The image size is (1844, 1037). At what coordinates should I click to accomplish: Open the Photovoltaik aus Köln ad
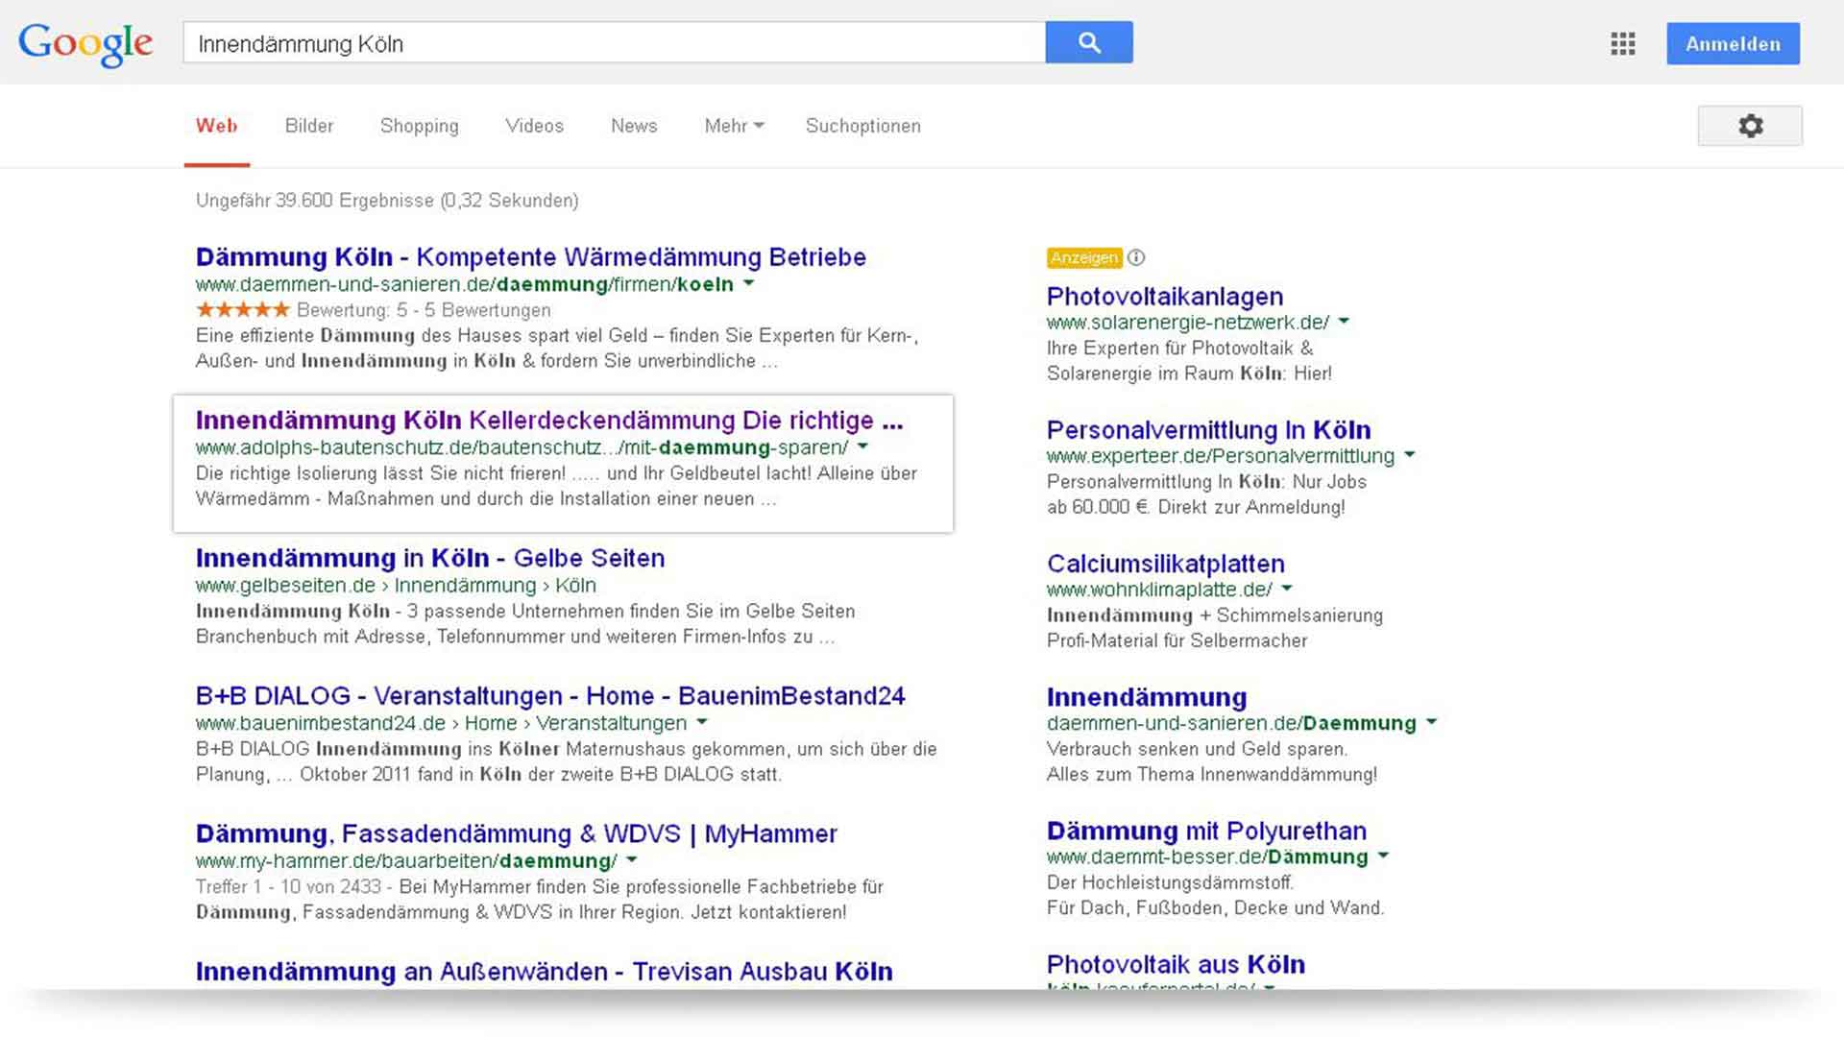1177,964
